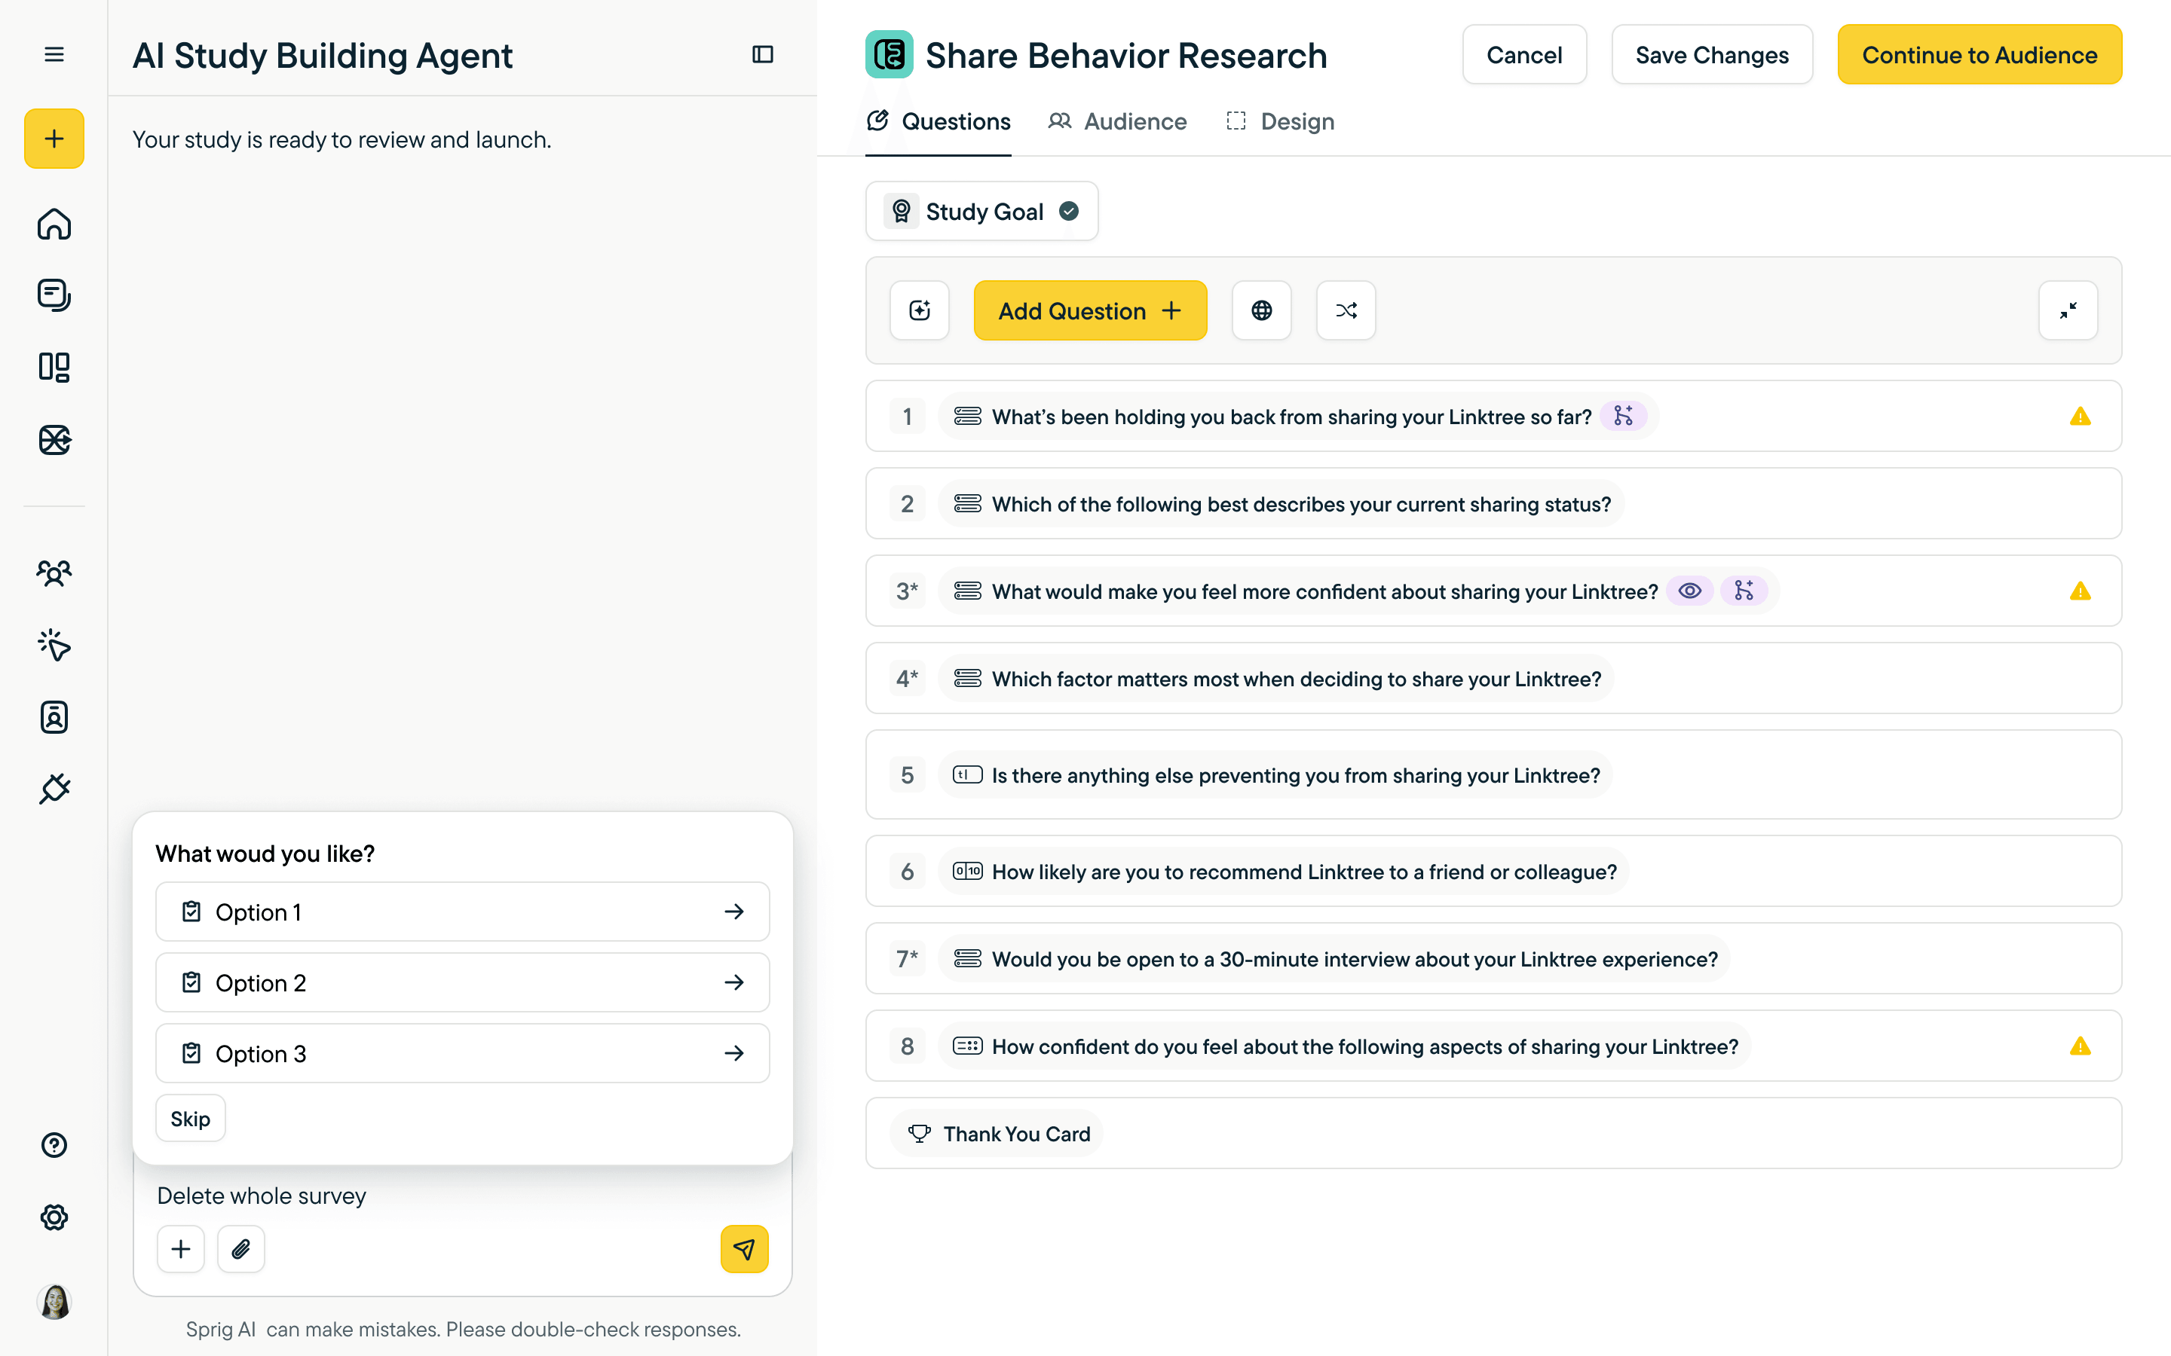The height and width of the screenshot is (1356, 2171).
Task: Collapse the AI Study Building Agent panel
Action: [x=763, y=55]
